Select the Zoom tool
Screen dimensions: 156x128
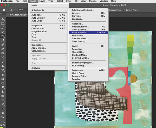pyautogui.click(x=3, y=117)
